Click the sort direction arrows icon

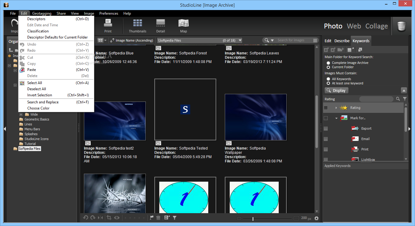[112, 40]
